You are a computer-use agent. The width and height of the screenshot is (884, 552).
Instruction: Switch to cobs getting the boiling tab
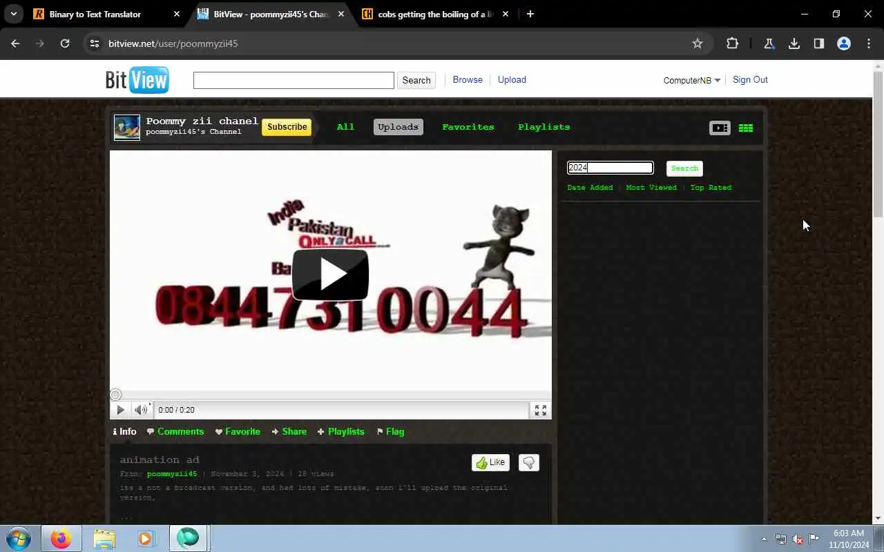click(x=435, y=14)
